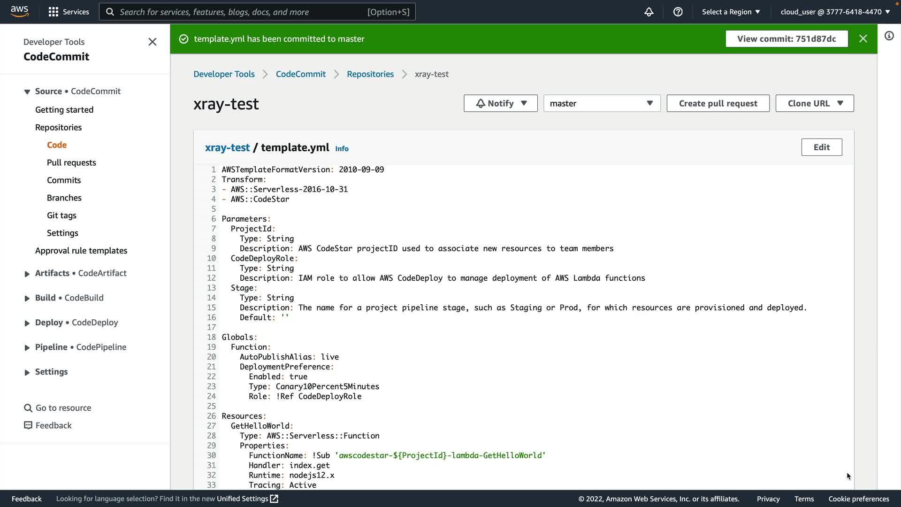Open the notifications bell icon
This screenshot has width=901, height=507.
point(649,12)
